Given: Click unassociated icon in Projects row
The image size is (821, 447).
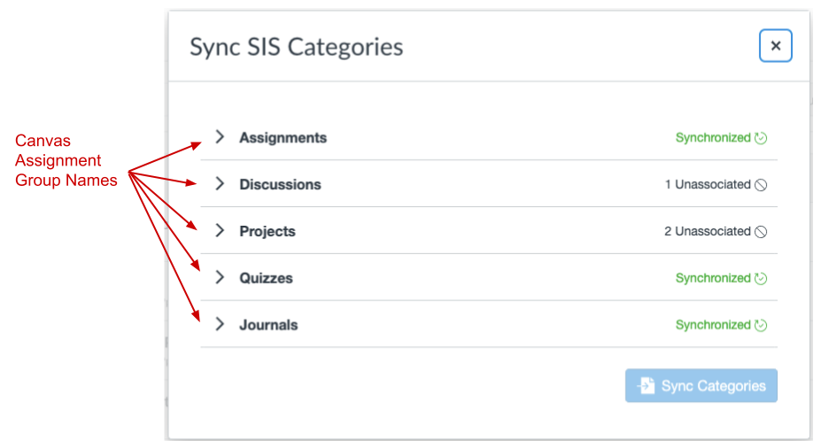Looking at the screenshot, I should coord(760,232).
